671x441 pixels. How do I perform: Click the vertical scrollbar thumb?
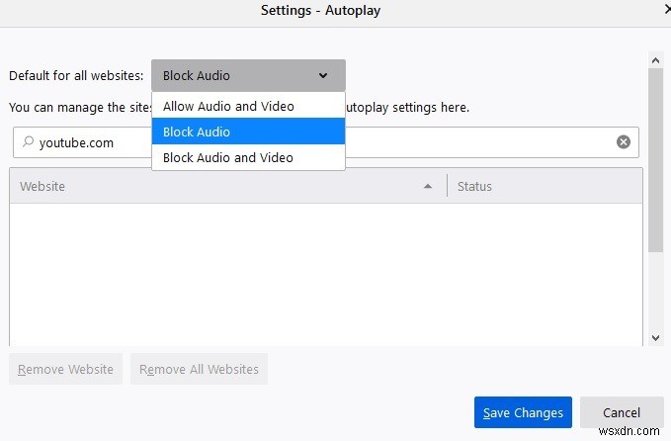pos(654,158)
